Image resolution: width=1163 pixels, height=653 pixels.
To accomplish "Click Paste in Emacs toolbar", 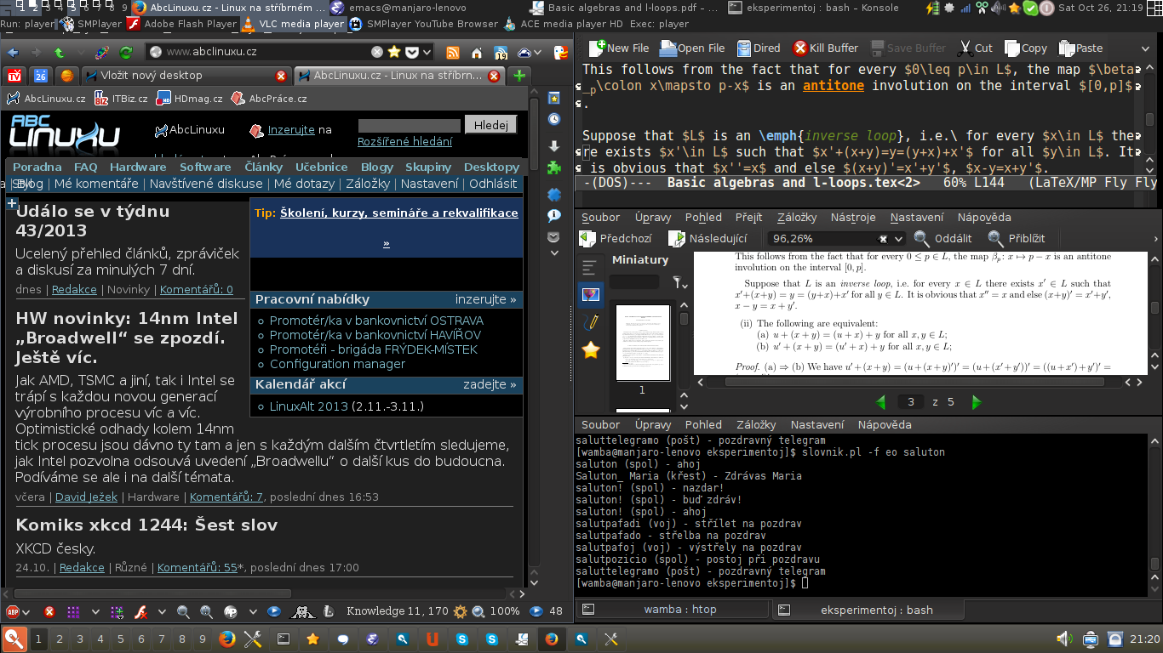I will point(1080,48).
